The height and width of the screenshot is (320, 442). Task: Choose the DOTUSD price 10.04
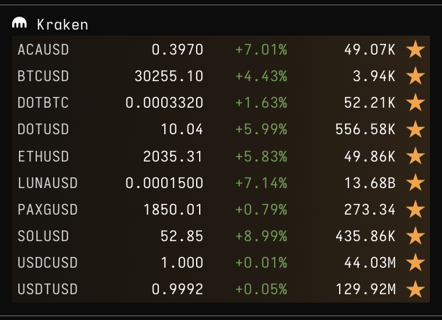[x=182, y=130]
